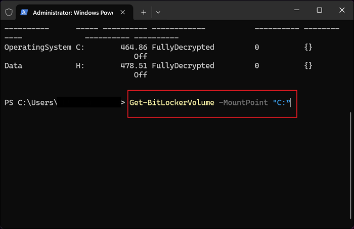The width and height of the screenshot is (354, 229).
Task: Open a new terminal tab
Action: pos(144,11)
